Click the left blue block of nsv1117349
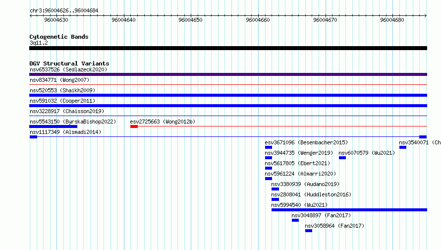Viewport: 441px width, 250px height. point(34,137)
